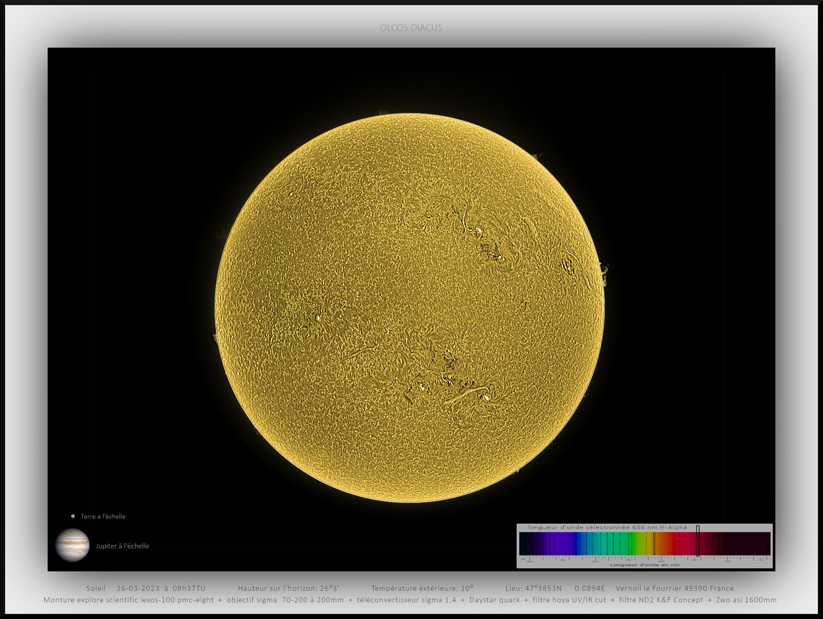Toggle the Jupiter à l'échelle indicator
Image resolution: width=823 pixels, height=619 pixels.
pos(122,546)
